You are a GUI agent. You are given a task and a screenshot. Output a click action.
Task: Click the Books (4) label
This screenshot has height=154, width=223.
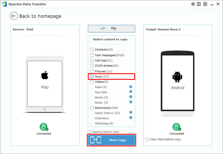pyautogui.click(x=101, y=97)
